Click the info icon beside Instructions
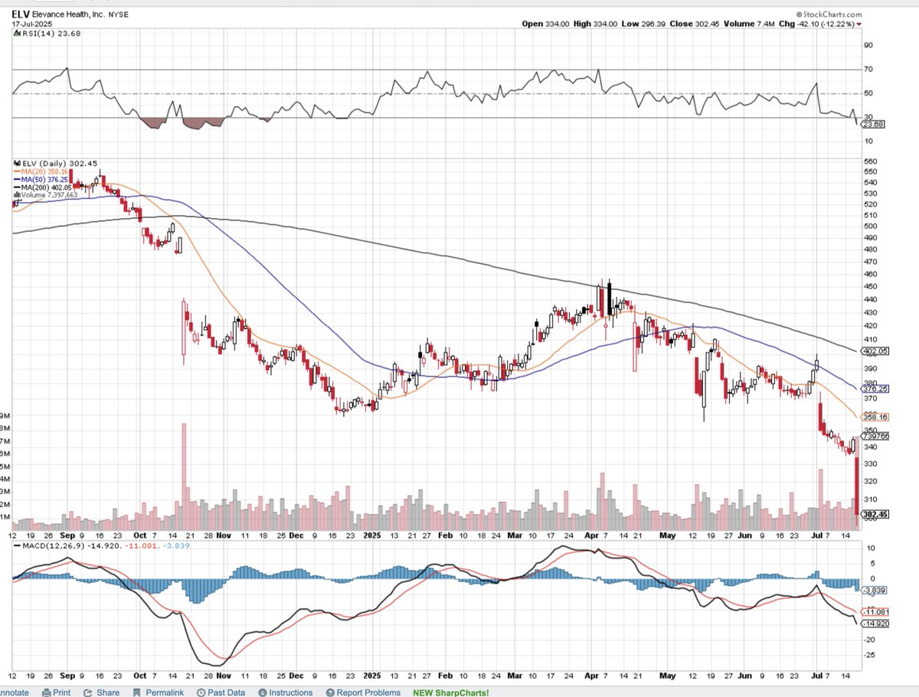Image resolution: width=919 pixels, height=697 pixels. tap(263, 692)
